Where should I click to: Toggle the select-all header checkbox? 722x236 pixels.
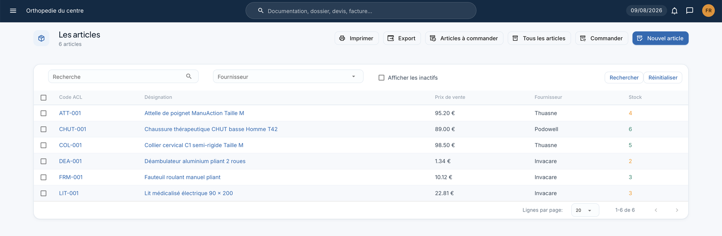click(44, 97)
